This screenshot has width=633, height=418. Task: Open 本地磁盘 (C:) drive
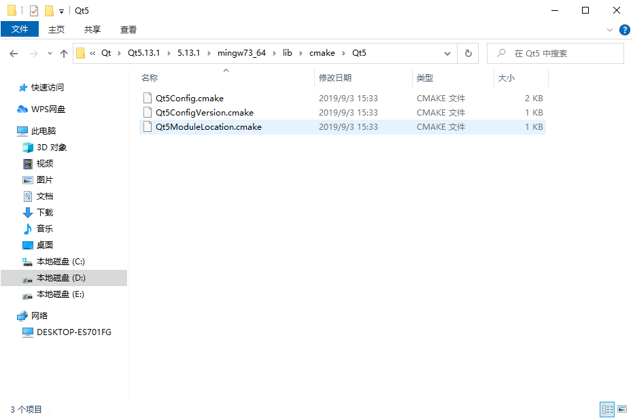pyautogui.click(x=53, y=262)
